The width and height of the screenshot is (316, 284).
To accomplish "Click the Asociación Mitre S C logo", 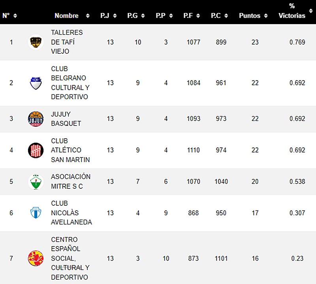I will coord(36,182).
